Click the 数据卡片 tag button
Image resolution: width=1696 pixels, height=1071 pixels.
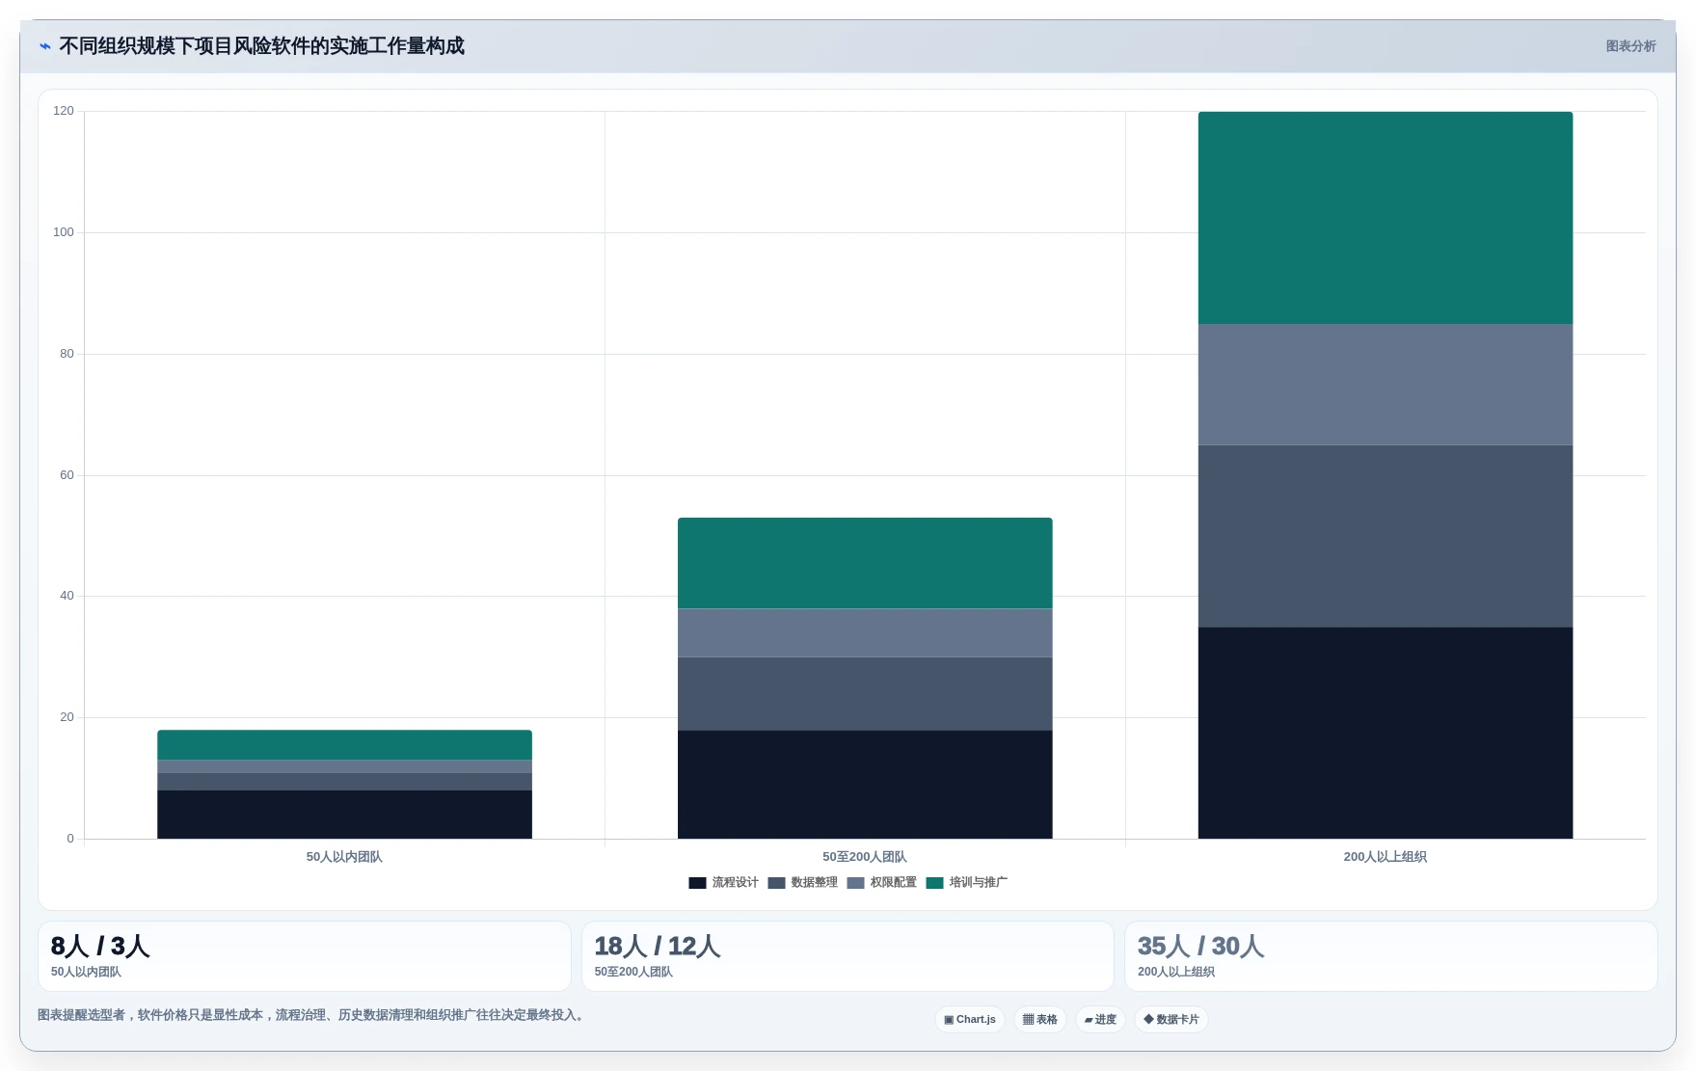[1171, 1019]
